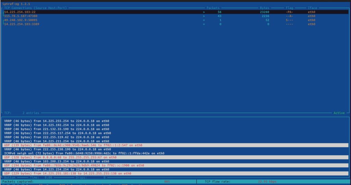This screenshot has height=185, width=351.
Task: Click the Active window indicator
Action: coord(339,113)
